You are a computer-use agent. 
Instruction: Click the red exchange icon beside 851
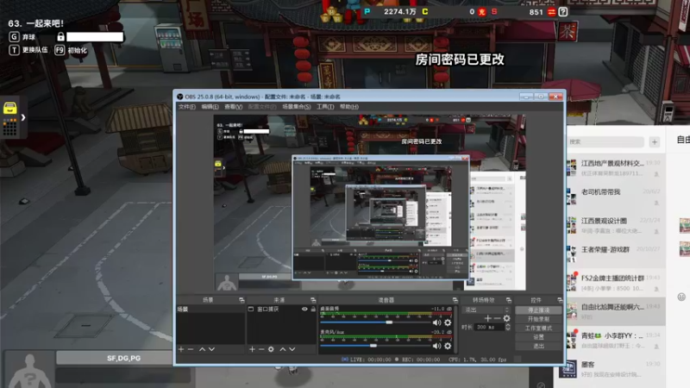[x=551, y=12]
